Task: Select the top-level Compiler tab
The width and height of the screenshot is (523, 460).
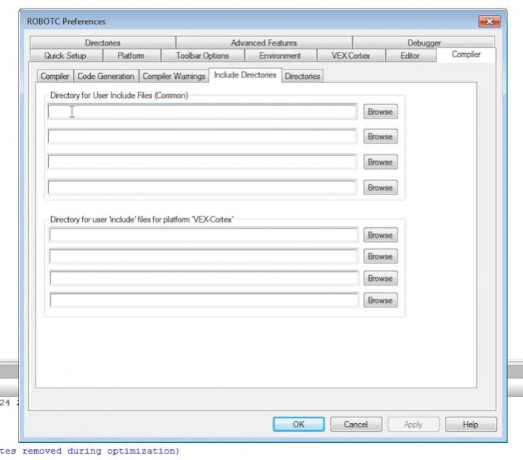Action: [x=466, y=55]
